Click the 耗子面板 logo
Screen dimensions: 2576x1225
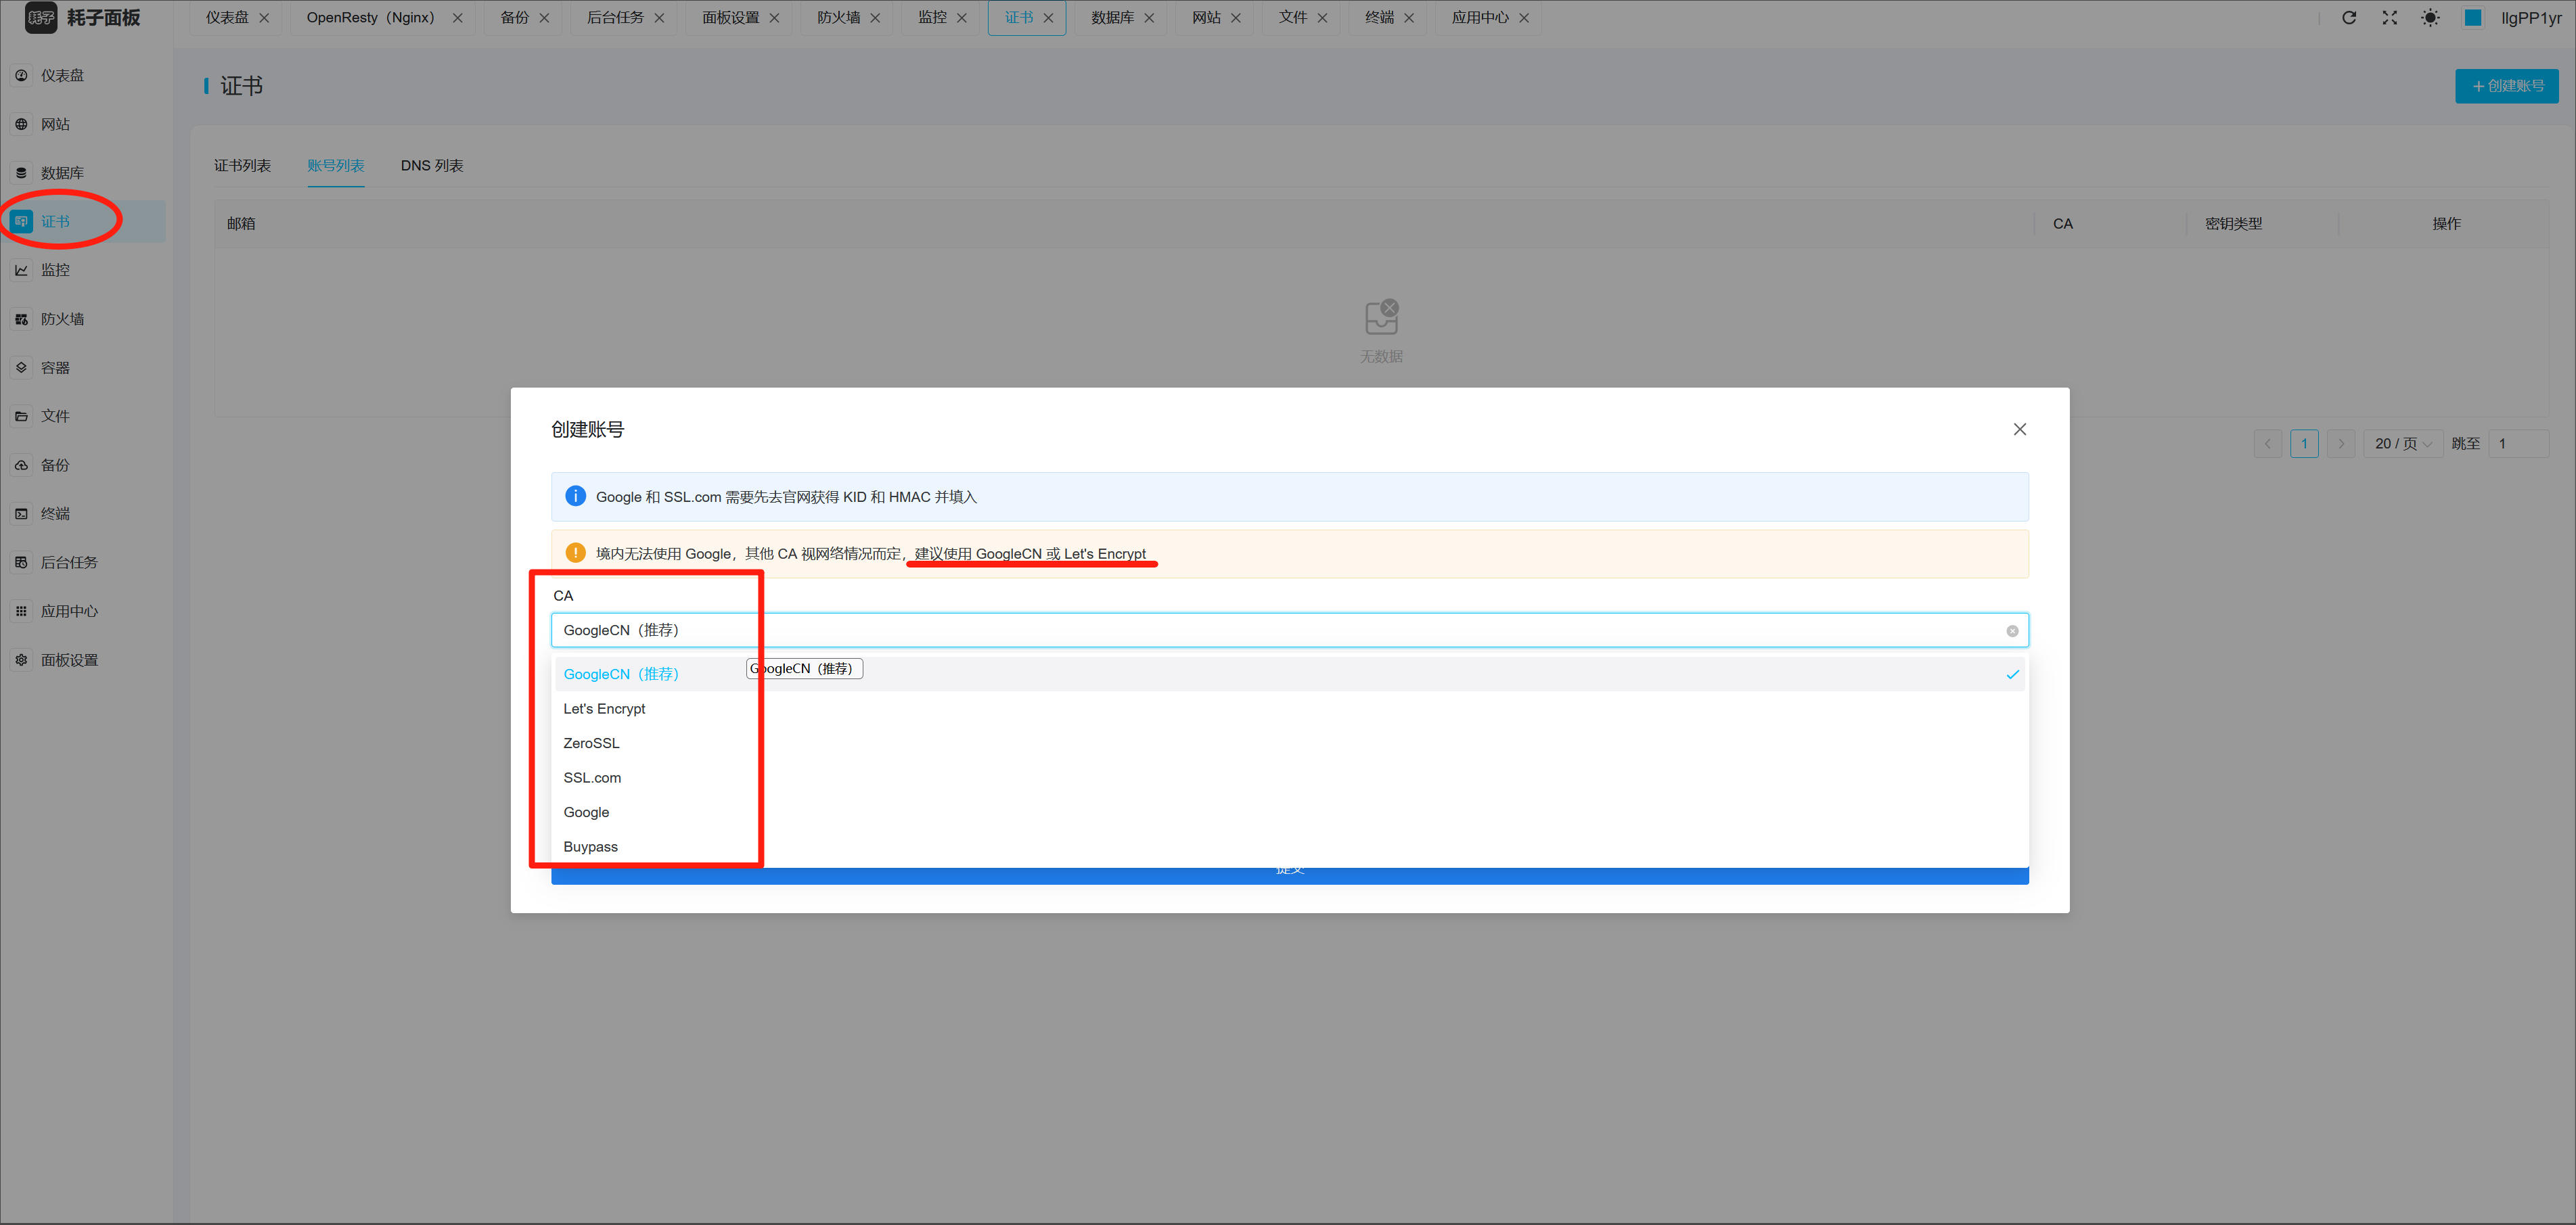point(83,18)
